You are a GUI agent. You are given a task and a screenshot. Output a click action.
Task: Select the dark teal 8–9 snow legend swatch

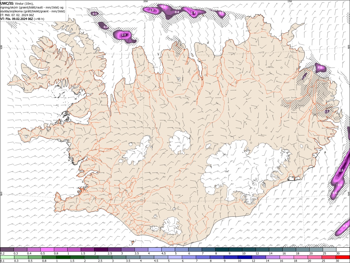[x=222, y=250]
